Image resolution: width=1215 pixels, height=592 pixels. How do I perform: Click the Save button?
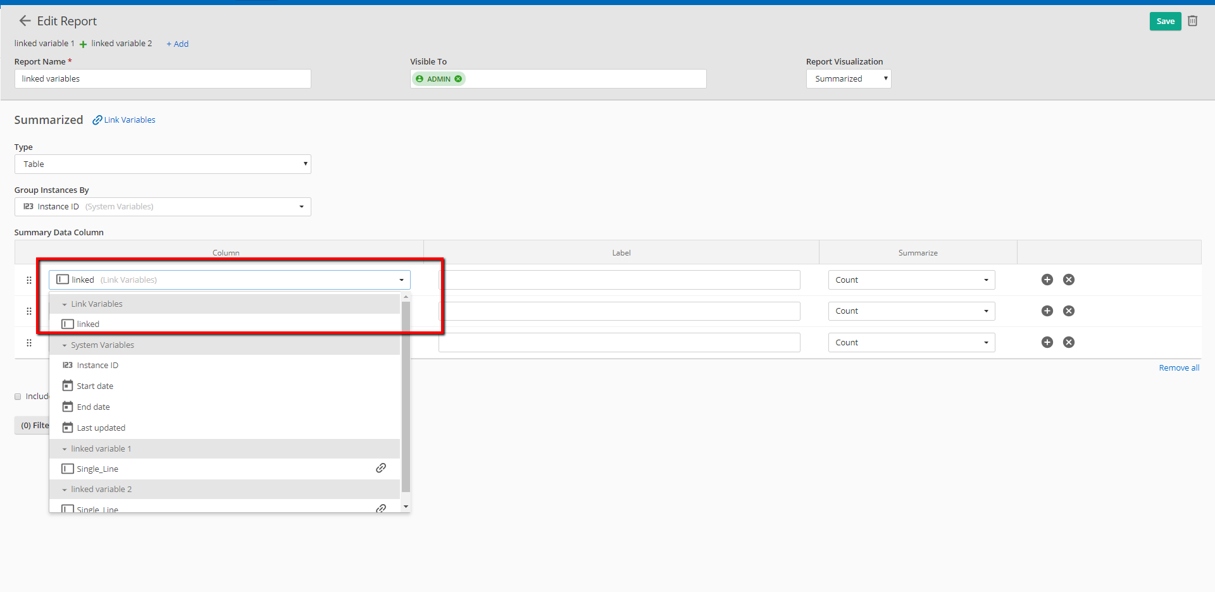coord(1165,21)
